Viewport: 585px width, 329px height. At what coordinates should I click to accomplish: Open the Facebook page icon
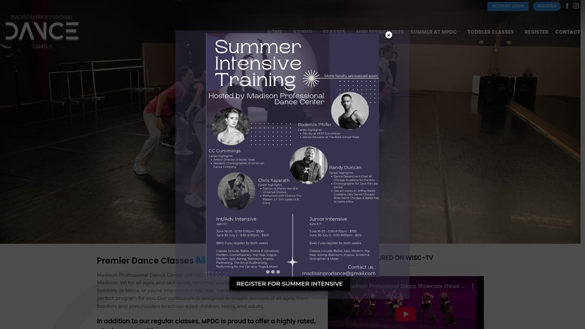(x=567, y=6)
